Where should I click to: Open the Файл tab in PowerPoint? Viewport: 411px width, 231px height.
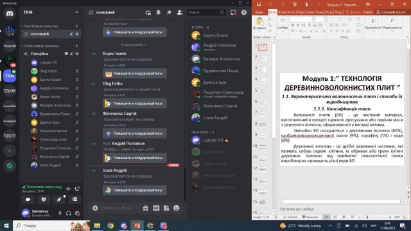pos(259,12)
